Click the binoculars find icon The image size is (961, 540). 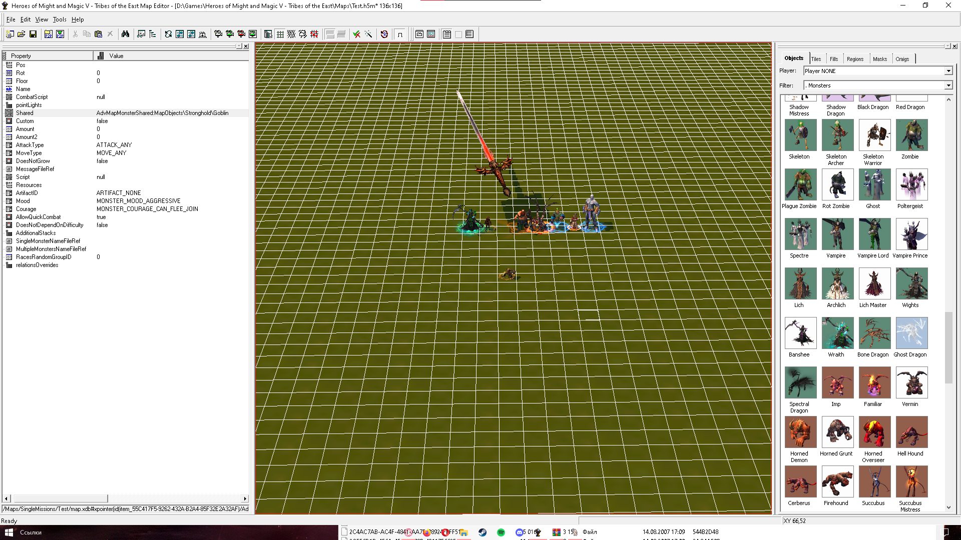coord(125,34)
